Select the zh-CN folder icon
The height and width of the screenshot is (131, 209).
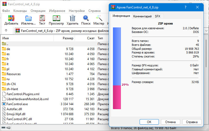pyautogui.click(x=4, y=84)
